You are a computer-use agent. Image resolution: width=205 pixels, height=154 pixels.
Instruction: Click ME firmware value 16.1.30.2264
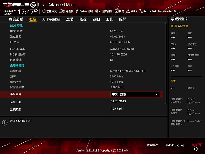pyautogui.click(x=119, y=54)
